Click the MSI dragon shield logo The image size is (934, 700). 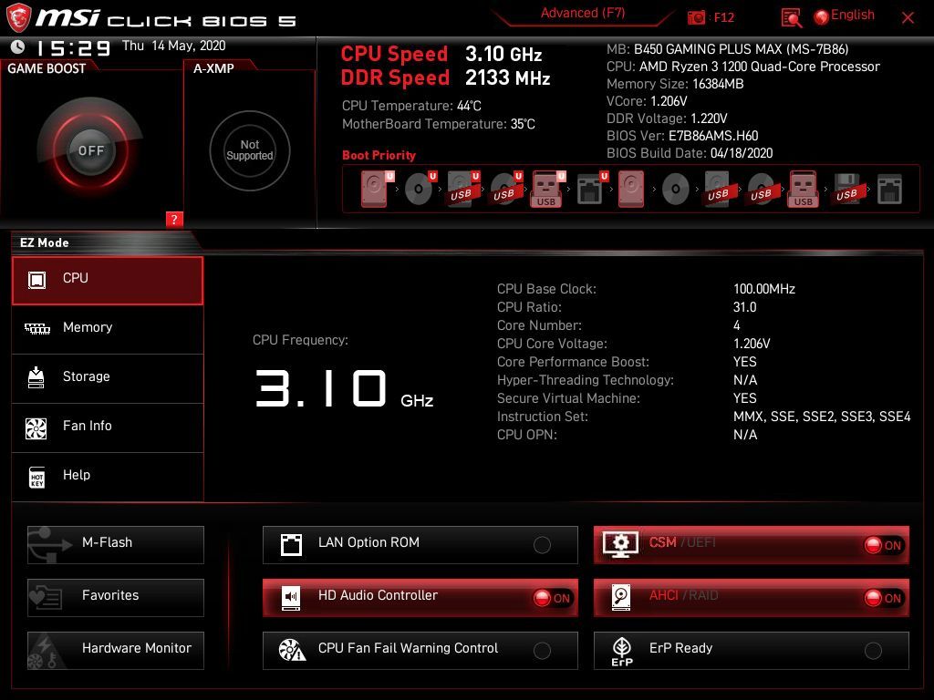(18, 17)
